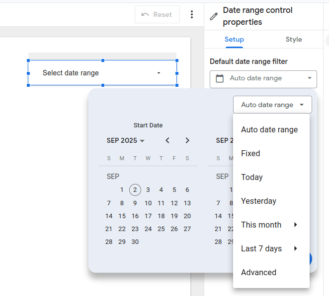
Task: Expand the Last 7 days submenu arrow
Action: [296, 248]
